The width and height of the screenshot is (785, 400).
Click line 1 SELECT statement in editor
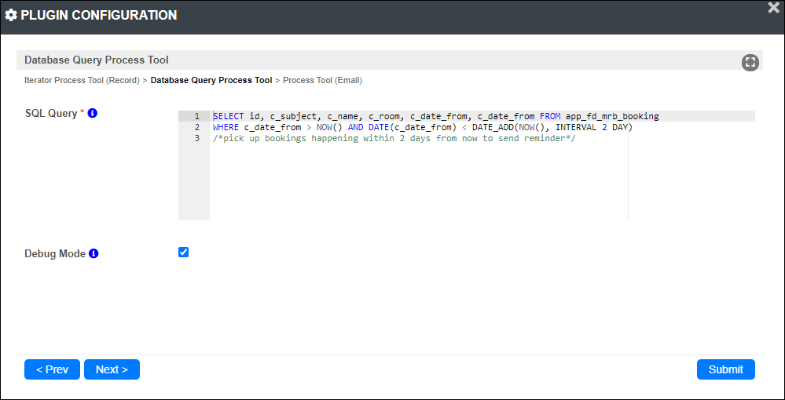click(435, 116)
